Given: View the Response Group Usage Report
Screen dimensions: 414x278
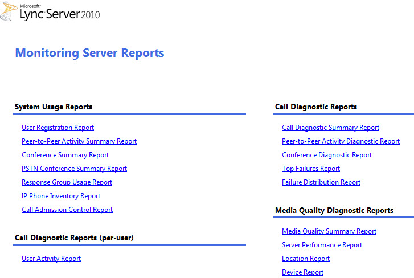Looking at the screenshot, I should (67, 182).
